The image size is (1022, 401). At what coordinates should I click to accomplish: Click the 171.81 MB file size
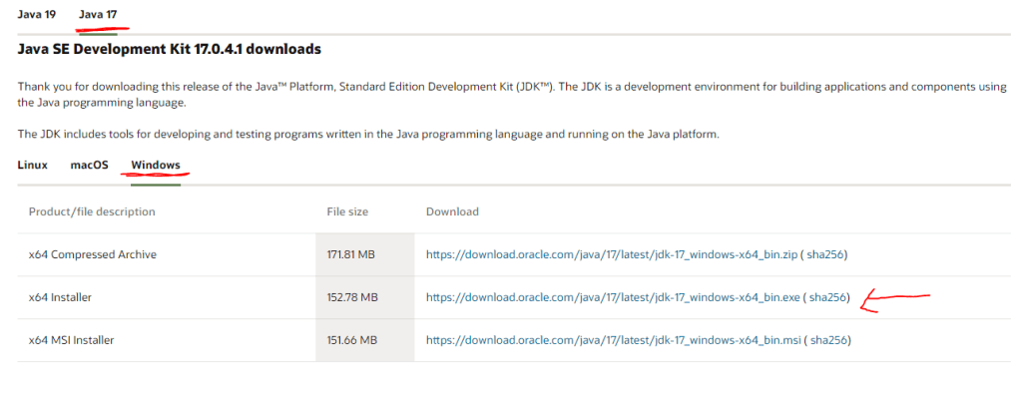(350, 255)
